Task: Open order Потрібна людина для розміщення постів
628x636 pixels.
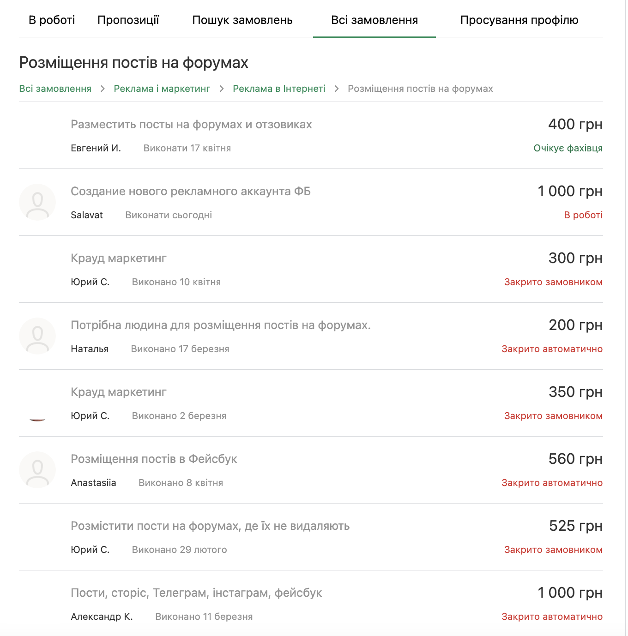Action: coord(221,325)
